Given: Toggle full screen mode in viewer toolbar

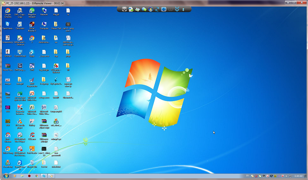Looking at the screenshot, I should [x=164, y=9].
